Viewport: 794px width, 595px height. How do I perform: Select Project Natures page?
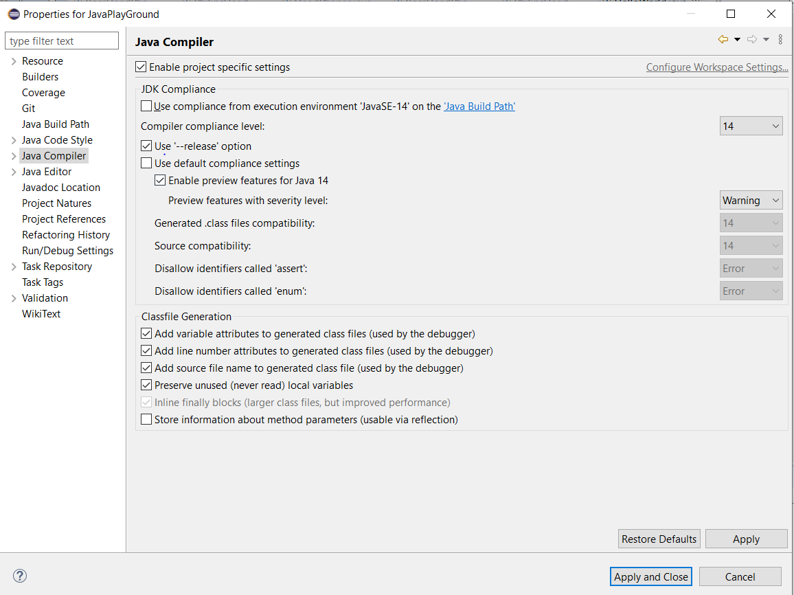click(56, 203)
